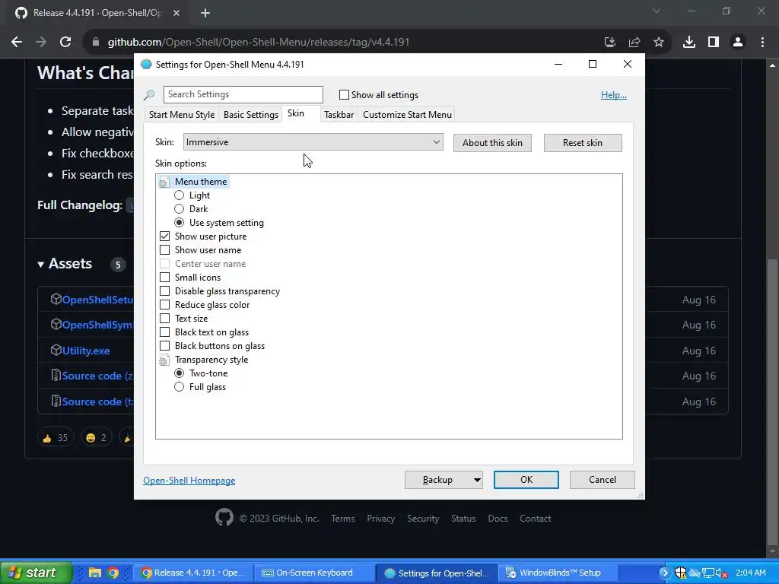The width and height of the screenshot is (779, 584).
Task: Launch Chrome from the taskbar quick launch
Action: (x=113, y=573)
